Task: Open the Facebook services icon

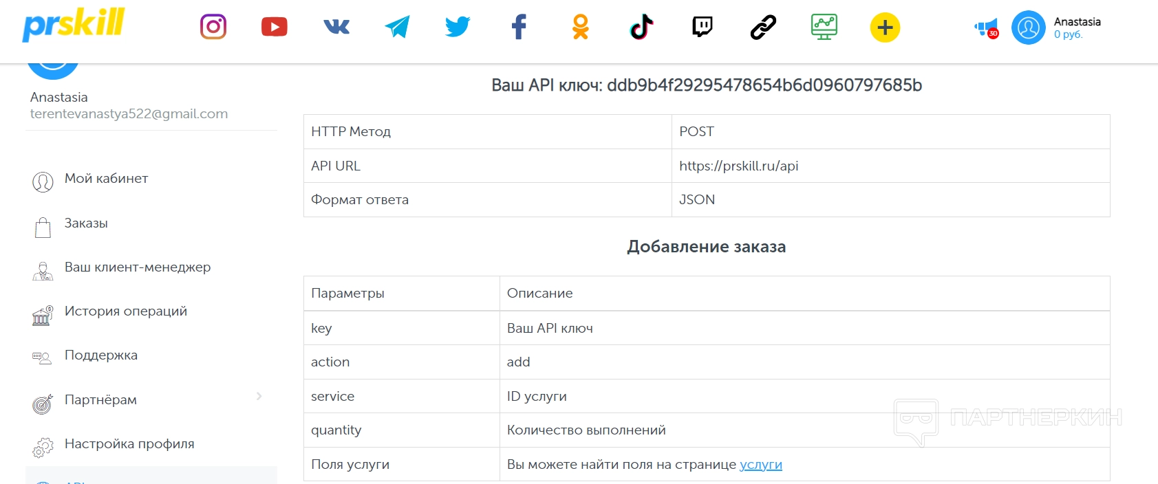Action: [519, 27]
